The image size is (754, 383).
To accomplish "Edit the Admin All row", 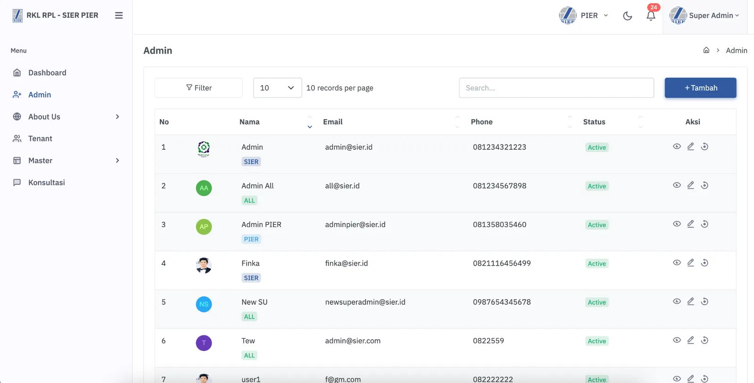I will (690, 185).
